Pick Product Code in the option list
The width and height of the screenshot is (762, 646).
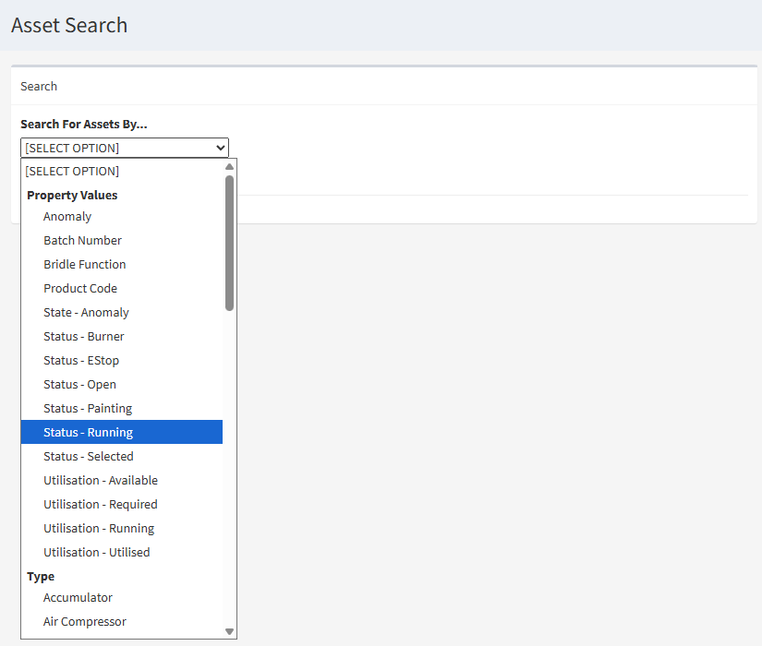coord(80,288)
